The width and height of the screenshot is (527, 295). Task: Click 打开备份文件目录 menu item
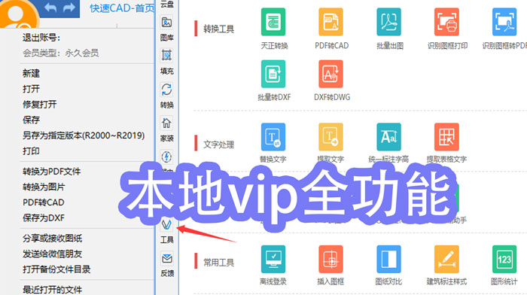pyautogui.click(x=56, y=269)
